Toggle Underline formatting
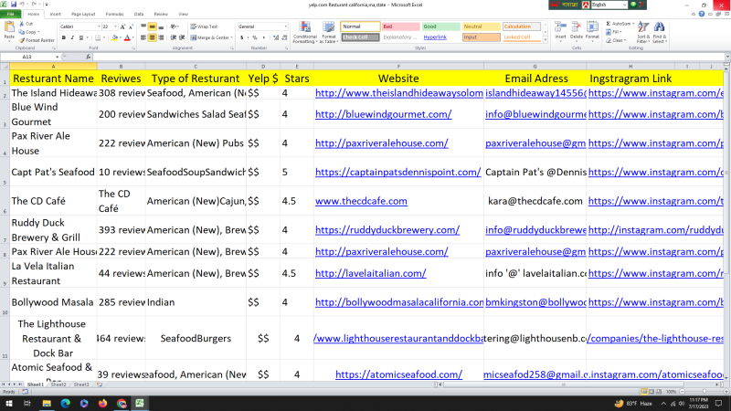Screen dimensions: 731x411 click(x=81, y=37)
